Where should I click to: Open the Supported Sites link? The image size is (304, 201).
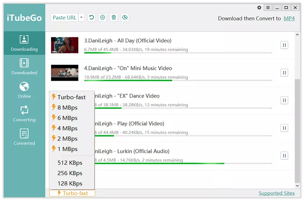[277, 193]
